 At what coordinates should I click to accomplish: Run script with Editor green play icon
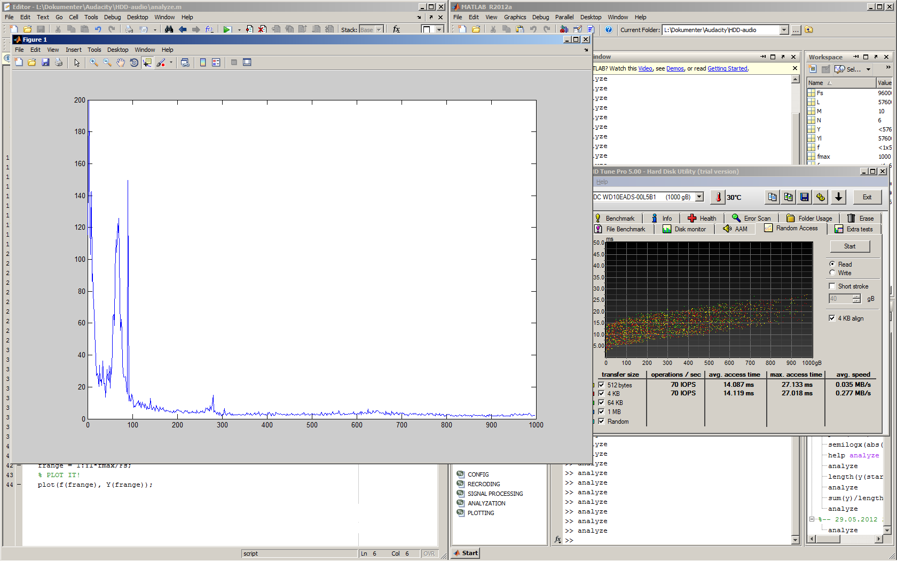[227, 29]
